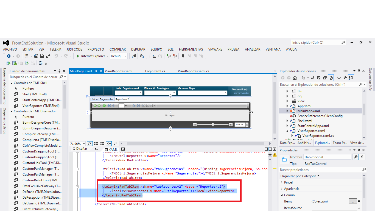Viewport: 375px width, 211px height.
Task: Open the HERRAMIENTAS menu
Action: (x=191, y=49)
